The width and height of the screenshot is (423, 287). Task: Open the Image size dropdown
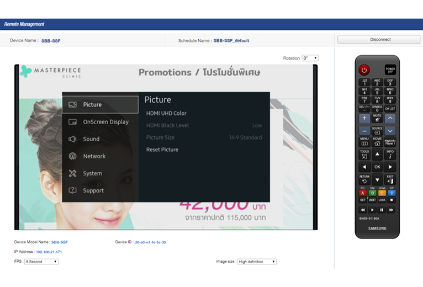[x=257, y=262]
